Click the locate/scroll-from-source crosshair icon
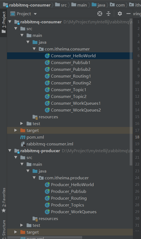This screenshot has height=239, width=141. 100,14
